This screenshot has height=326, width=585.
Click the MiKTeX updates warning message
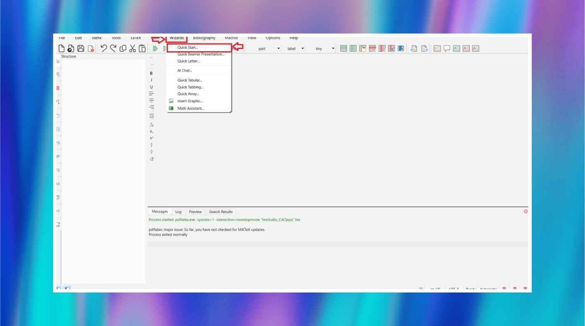coord(207,230)
